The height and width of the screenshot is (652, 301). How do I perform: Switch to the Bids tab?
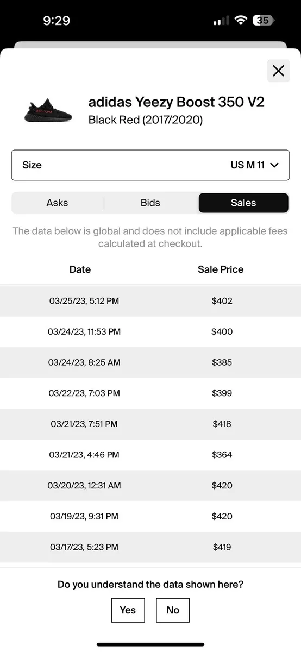pos(150,203)
